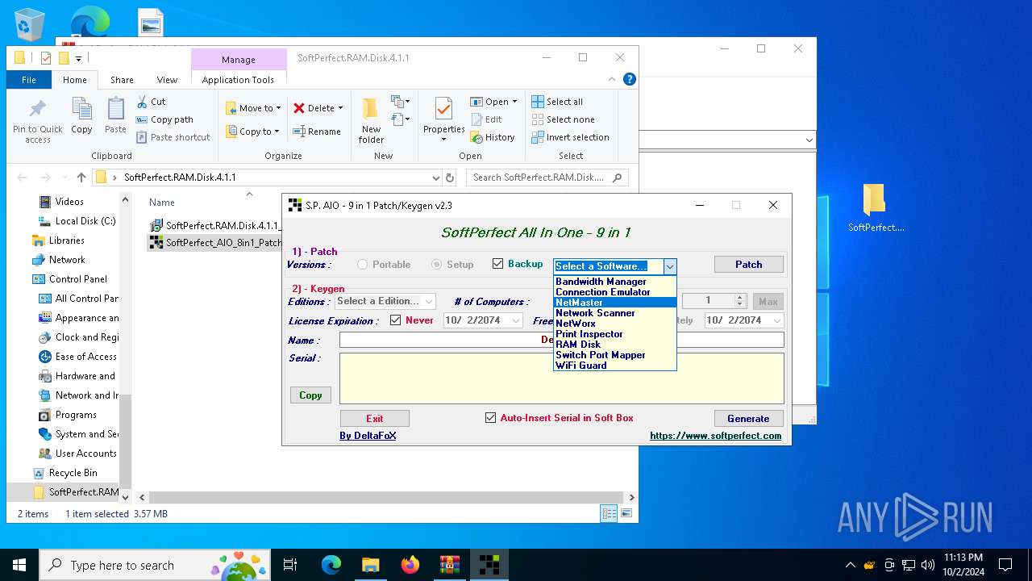
Task: Open Firefox from the taskbar
Action: (x=410, y=565)
